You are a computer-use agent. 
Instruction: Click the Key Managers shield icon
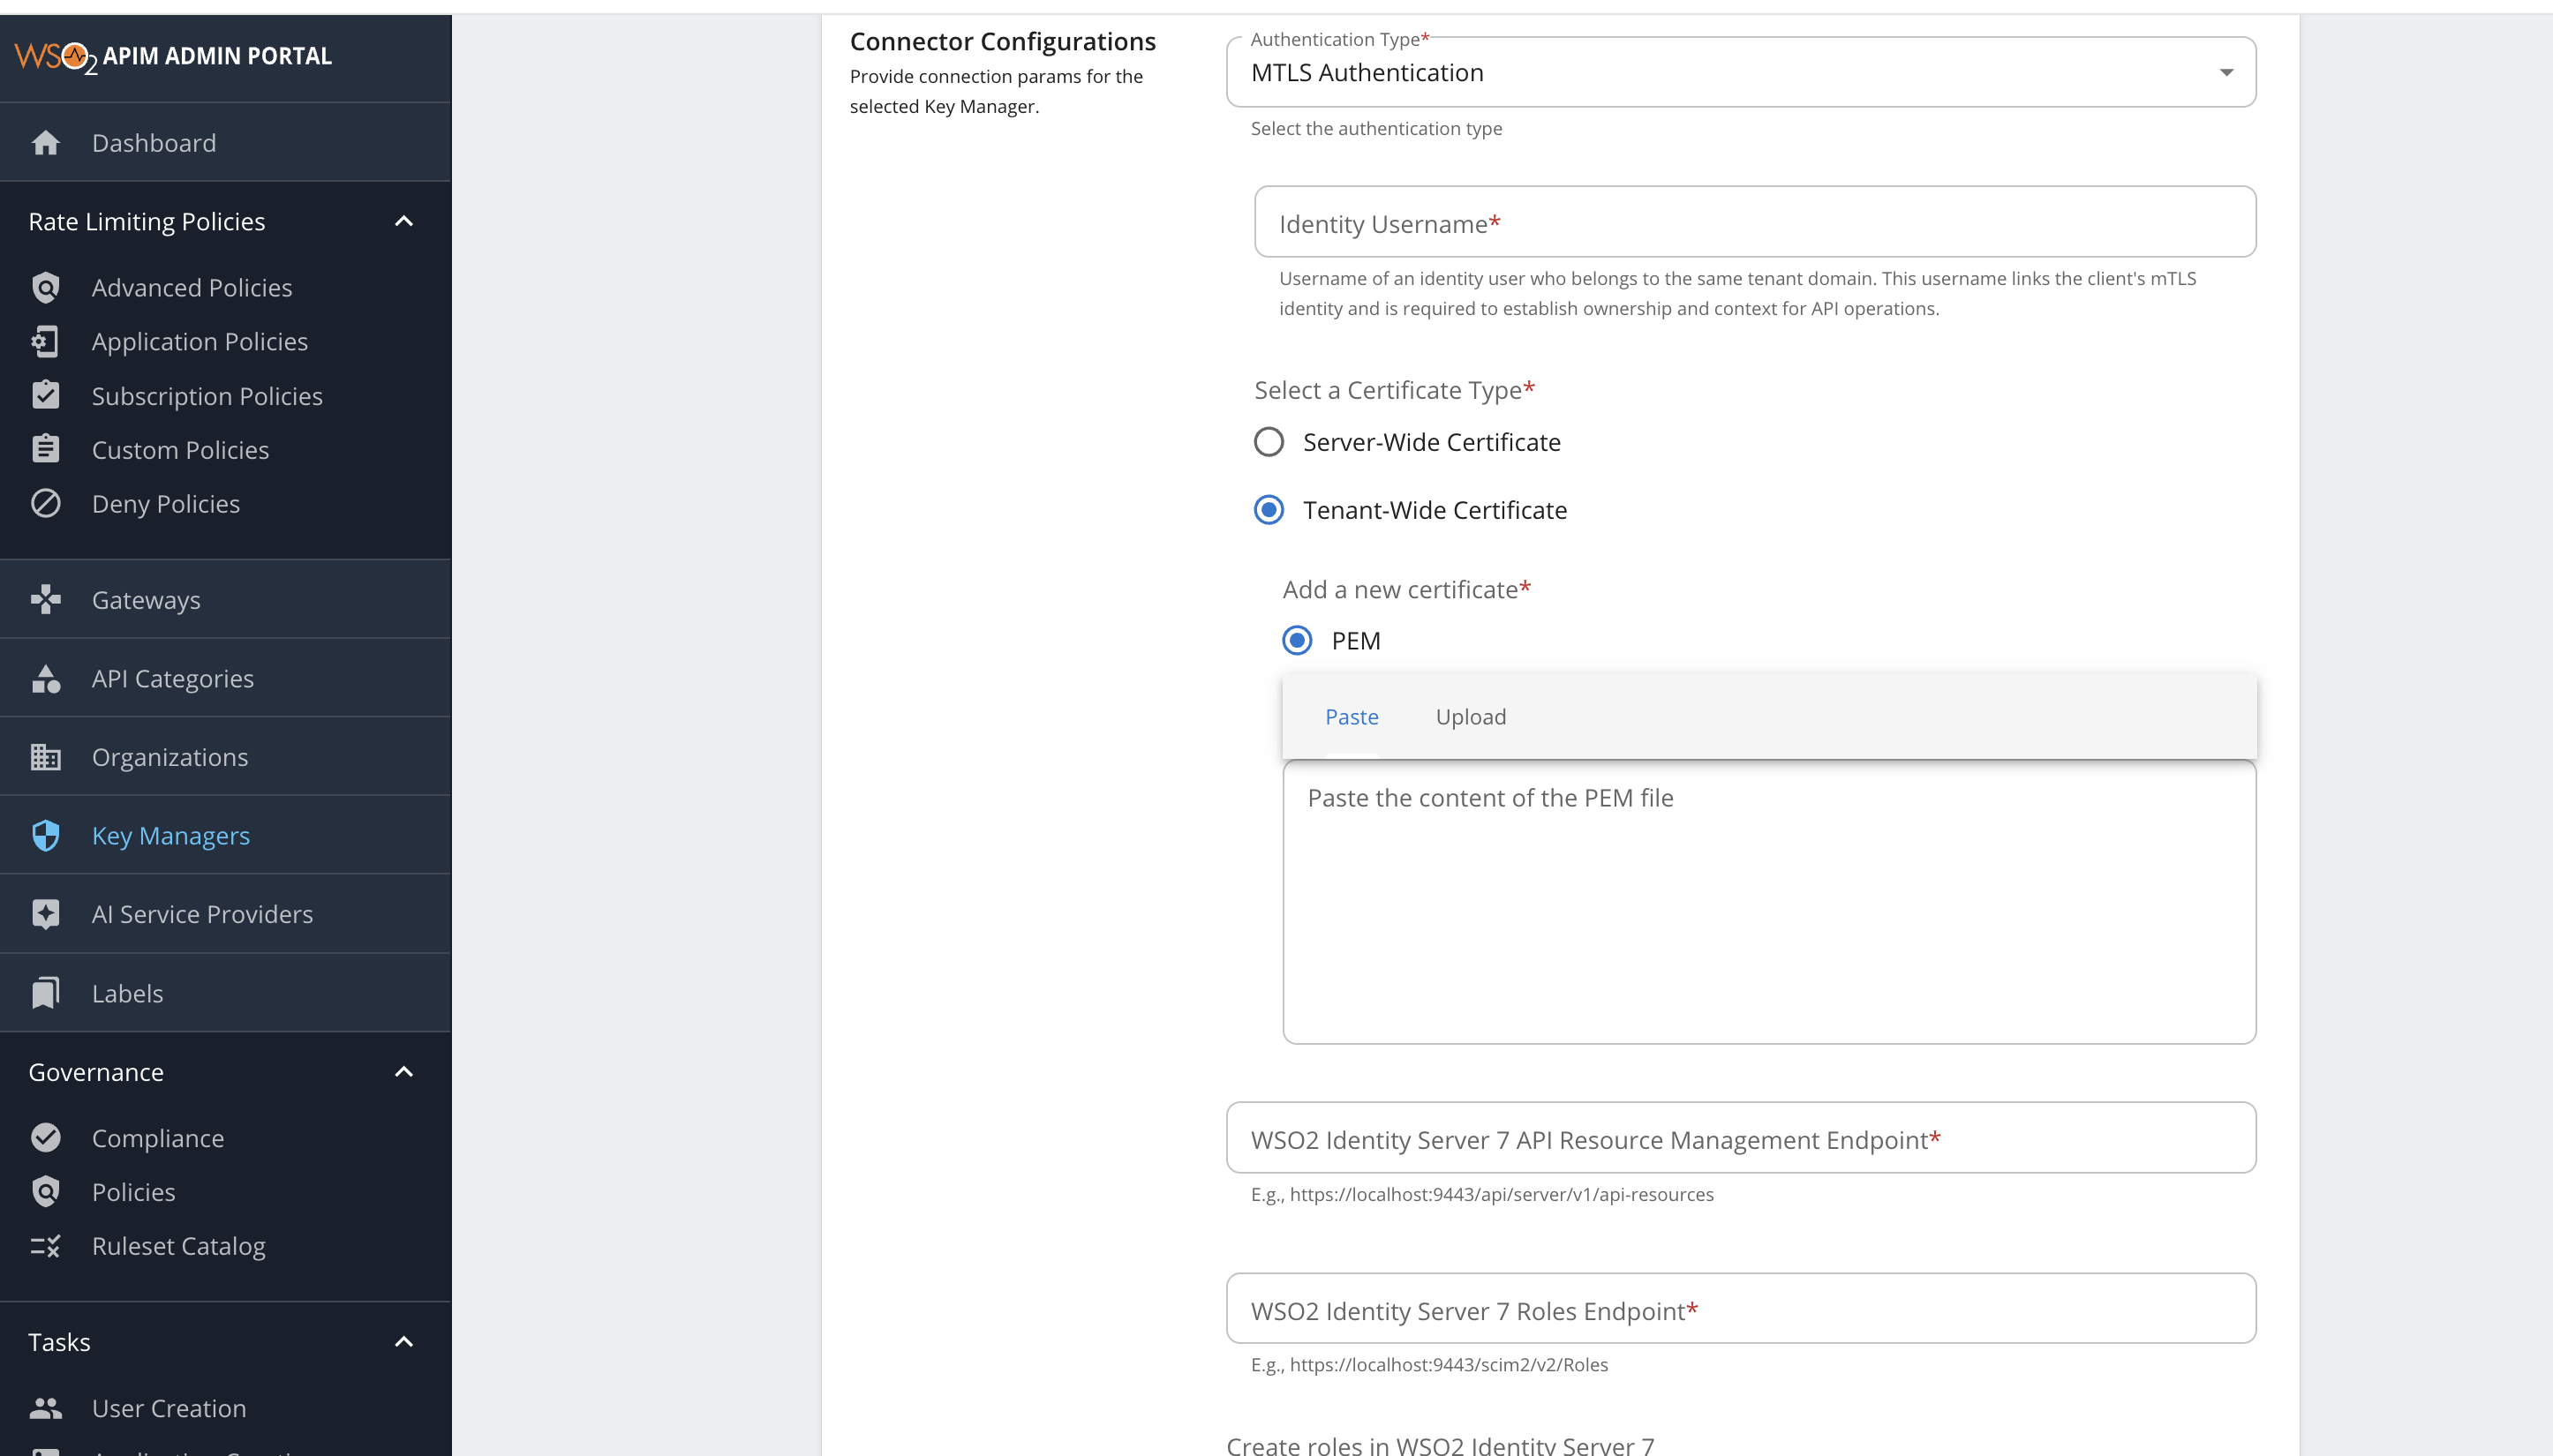45,836
